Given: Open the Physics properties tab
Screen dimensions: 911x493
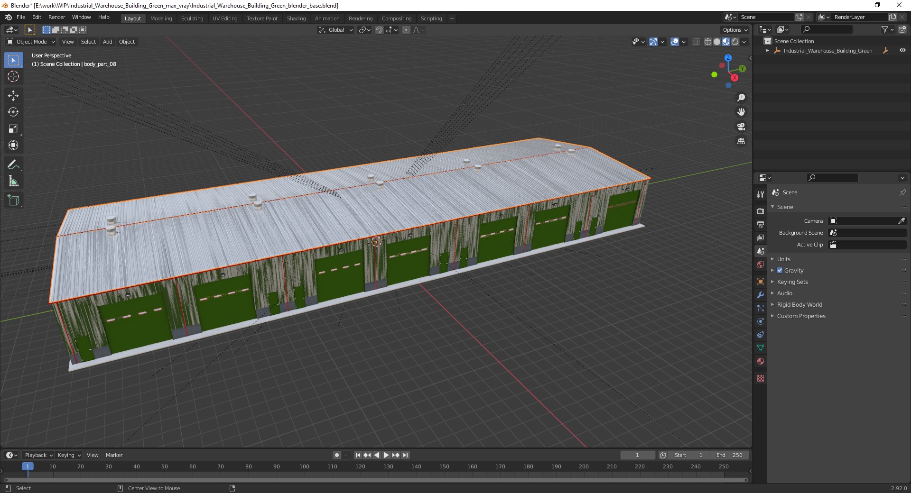Looking at the screenshot, I should [x=761, y=321].
